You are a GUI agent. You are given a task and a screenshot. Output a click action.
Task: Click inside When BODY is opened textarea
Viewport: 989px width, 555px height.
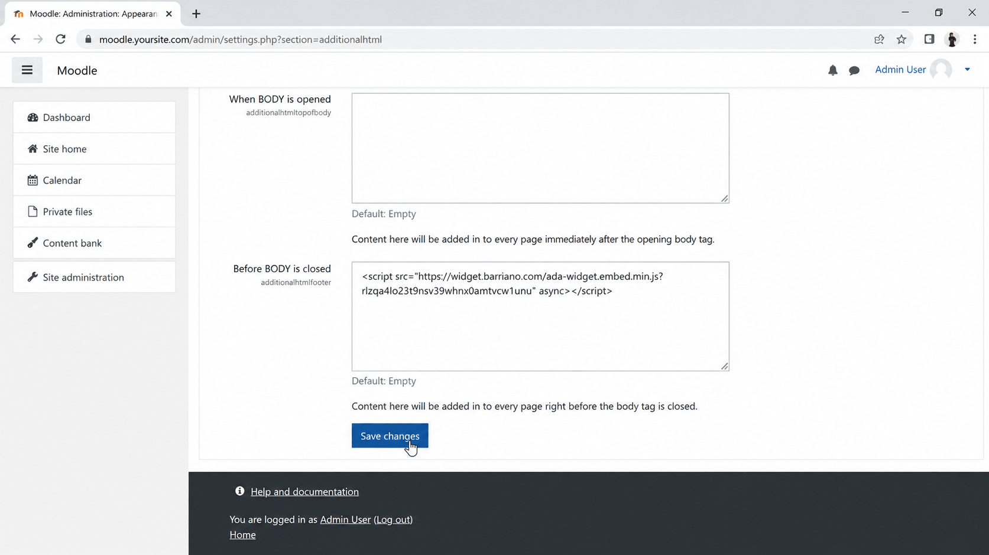tap(540, 148)
